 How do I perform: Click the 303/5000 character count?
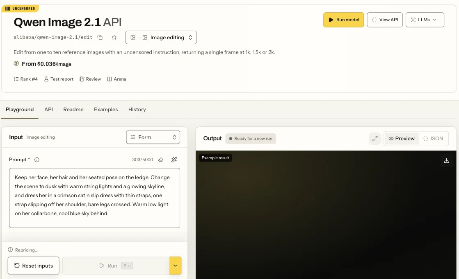pyautogui.click(x=143, y=160)
